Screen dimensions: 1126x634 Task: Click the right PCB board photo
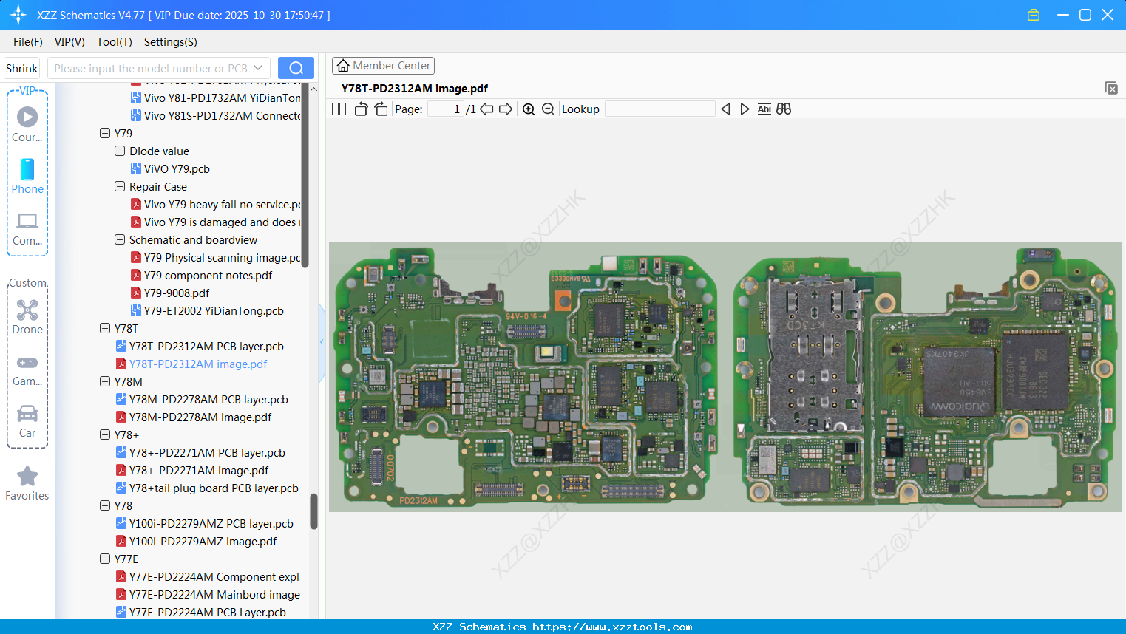tap(925, 377)
